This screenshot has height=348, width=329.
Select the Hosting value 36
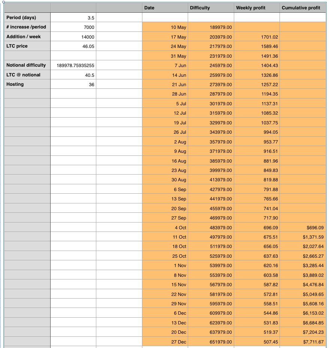click(x=73, y=84)
